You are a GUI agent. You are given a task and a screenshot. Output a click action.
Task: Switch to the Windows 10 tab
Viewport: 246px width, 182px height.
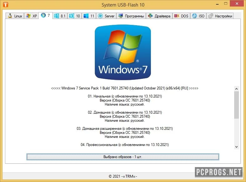75,16
